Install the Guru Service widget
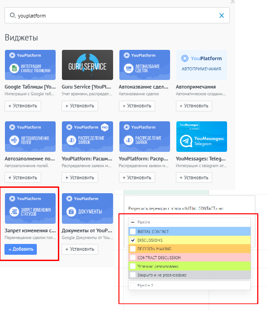Screen dimensions: 267x310 80,106
